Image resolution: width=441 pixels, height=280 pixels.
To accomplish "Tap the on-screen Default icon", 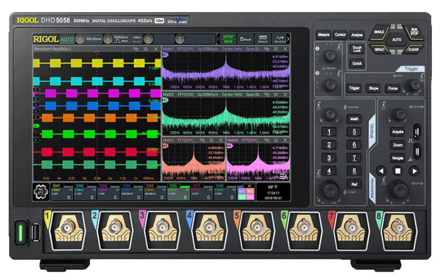I will pos(246,39).
